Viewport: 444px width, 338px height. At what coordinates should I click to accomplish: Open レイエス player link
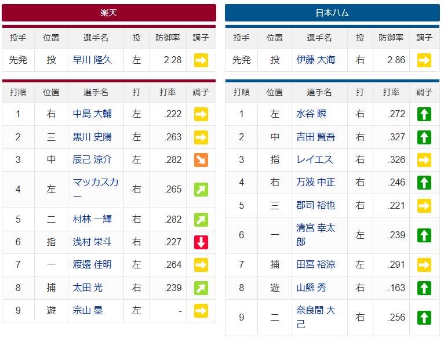point(315,159)
